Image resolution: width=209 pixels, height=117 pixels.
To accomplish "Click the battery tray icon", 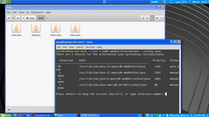I will click(168, 115).
